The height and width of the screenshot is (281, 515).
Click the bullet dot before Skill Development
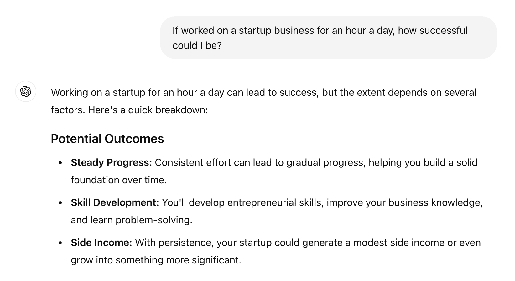(60, 203)
